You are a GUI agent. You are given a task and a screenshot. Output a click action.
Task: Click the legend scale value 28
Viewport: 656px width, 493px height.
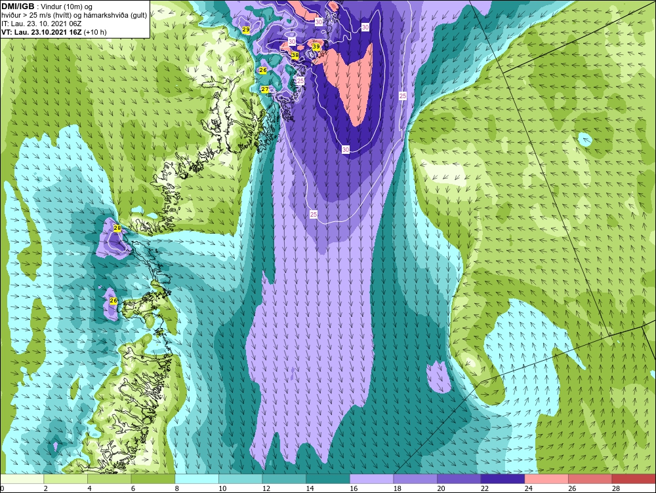616,488
